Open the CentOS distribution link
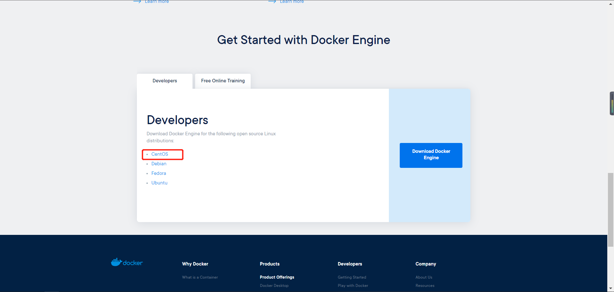 (x=160, y=154)
